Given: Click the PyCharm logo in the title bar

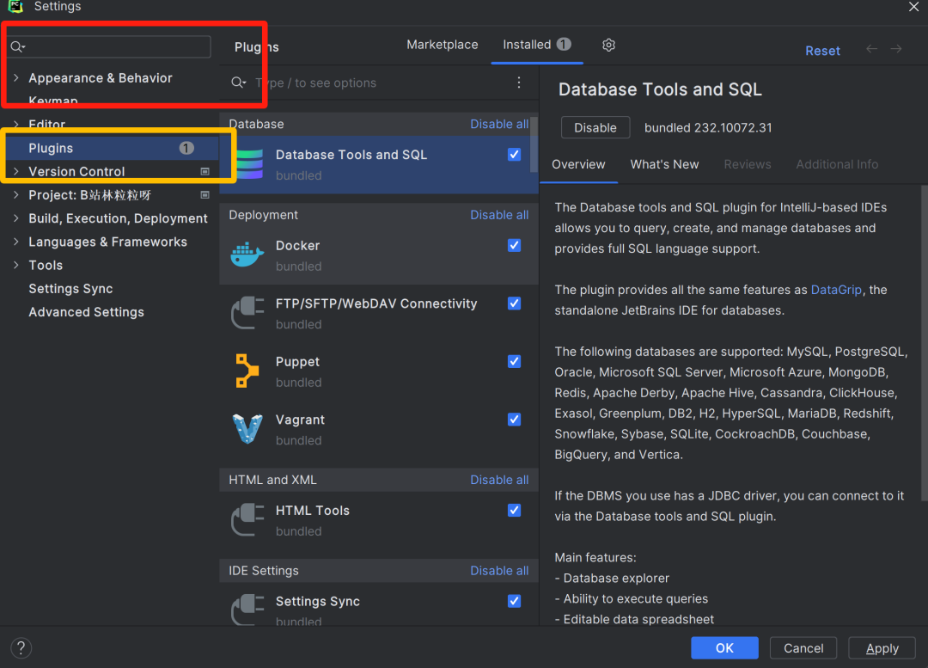Looking at the screenshot, I should pyautogui.click(x=15, y=7).
